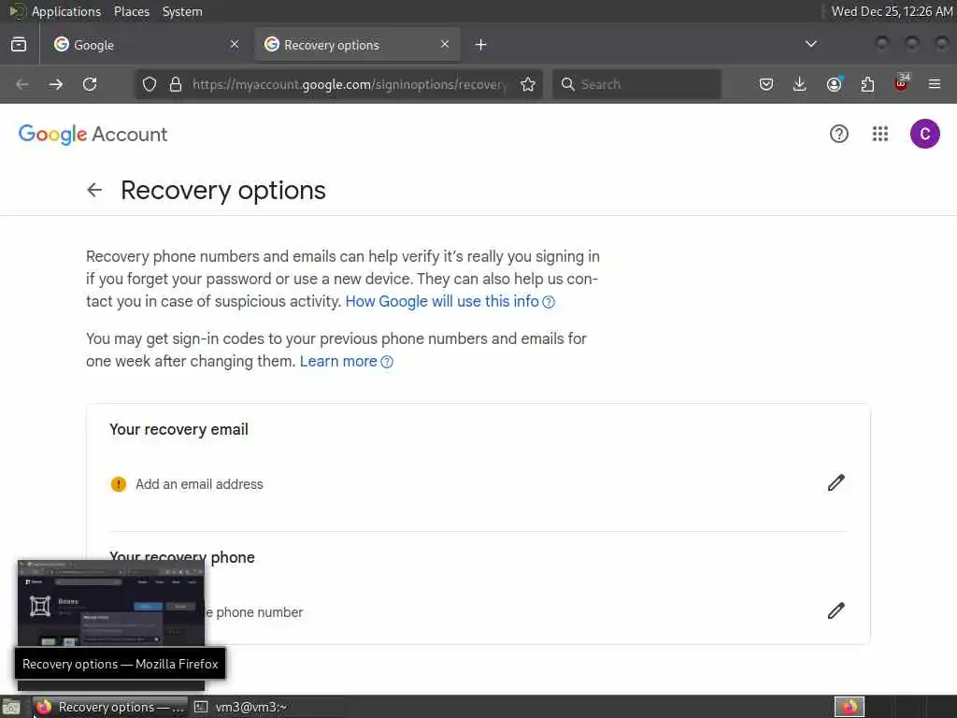The image size is (957, 718).
Task: Click the Recovery options window preview thumbnail
Action: (111, 603)
